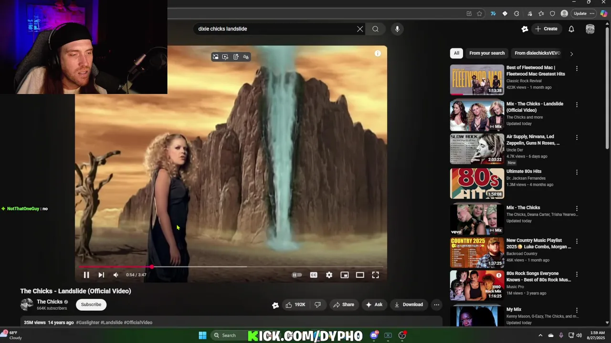Viewport: 611px width, 343px height.
Task: Show hidden system tray icons chevron
Action: click(540, 335)
